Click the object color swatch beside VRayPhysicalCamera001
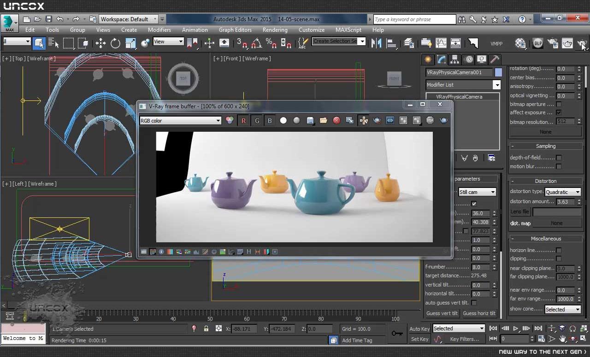 [498, 72]
